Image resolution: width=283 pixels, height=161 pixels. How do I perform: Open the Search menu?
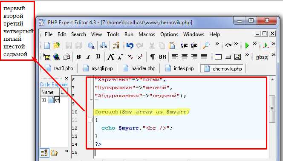pos(78,34)
